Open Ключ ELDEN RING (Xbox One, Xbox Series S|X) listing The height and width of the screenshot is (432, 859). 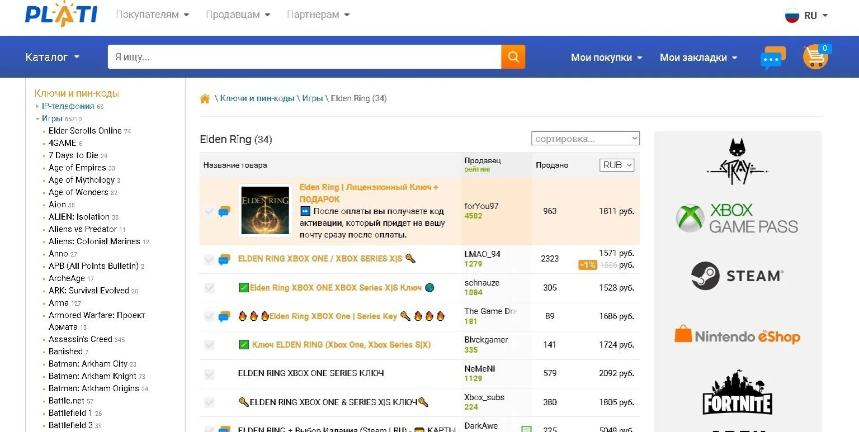[x=341, y=345]
